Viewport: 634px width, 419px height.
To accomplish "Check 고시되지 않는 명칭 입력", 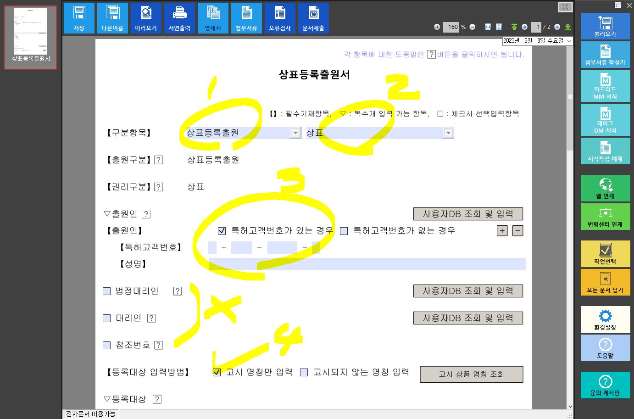I will [304, 372].
